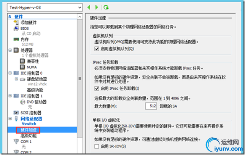Screen dimensions: 245x155
Task: Click the 网络适配器 icon
Action: [x=16, y=119]
